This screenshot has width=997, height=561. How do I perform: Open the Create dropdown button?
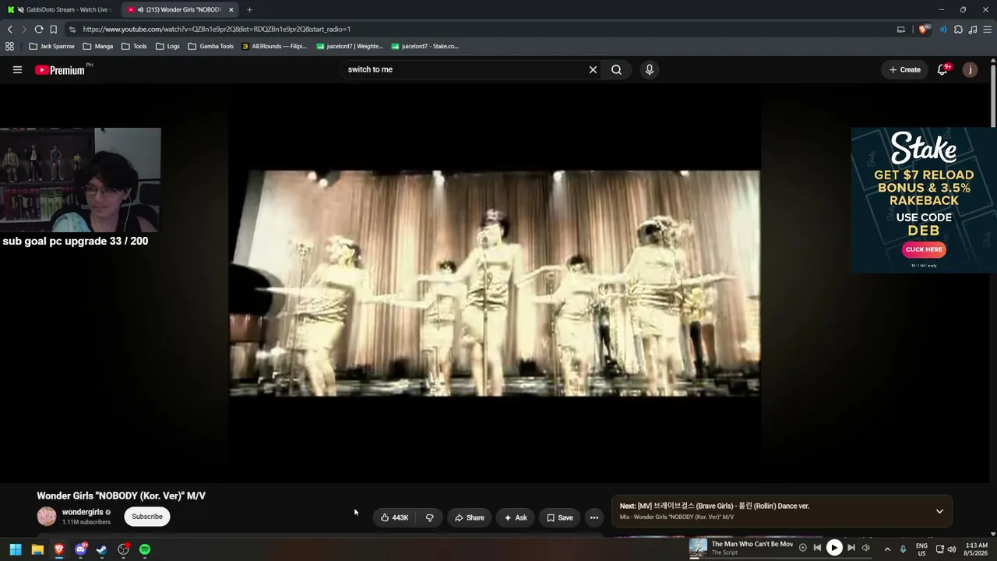pyautogui.click(x=905, y=69)
